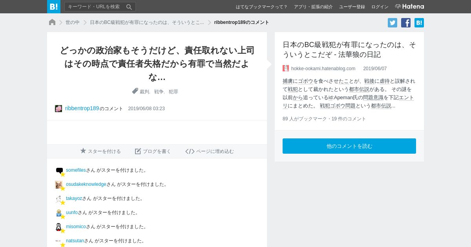Click スターを付ける star button
471x247 pixels.
coord(100,151)
